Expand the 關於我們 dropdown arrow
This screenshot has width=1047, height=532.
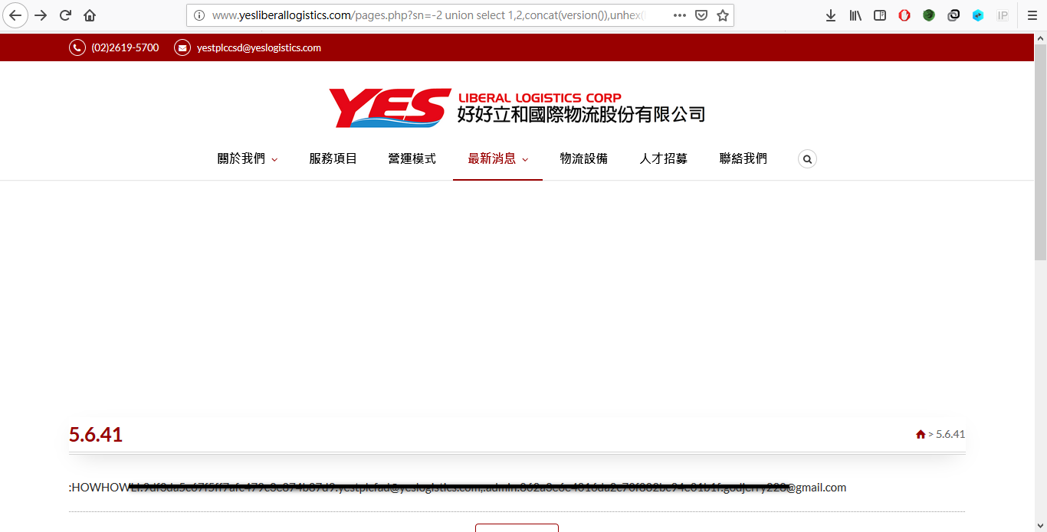click(274, 159)
